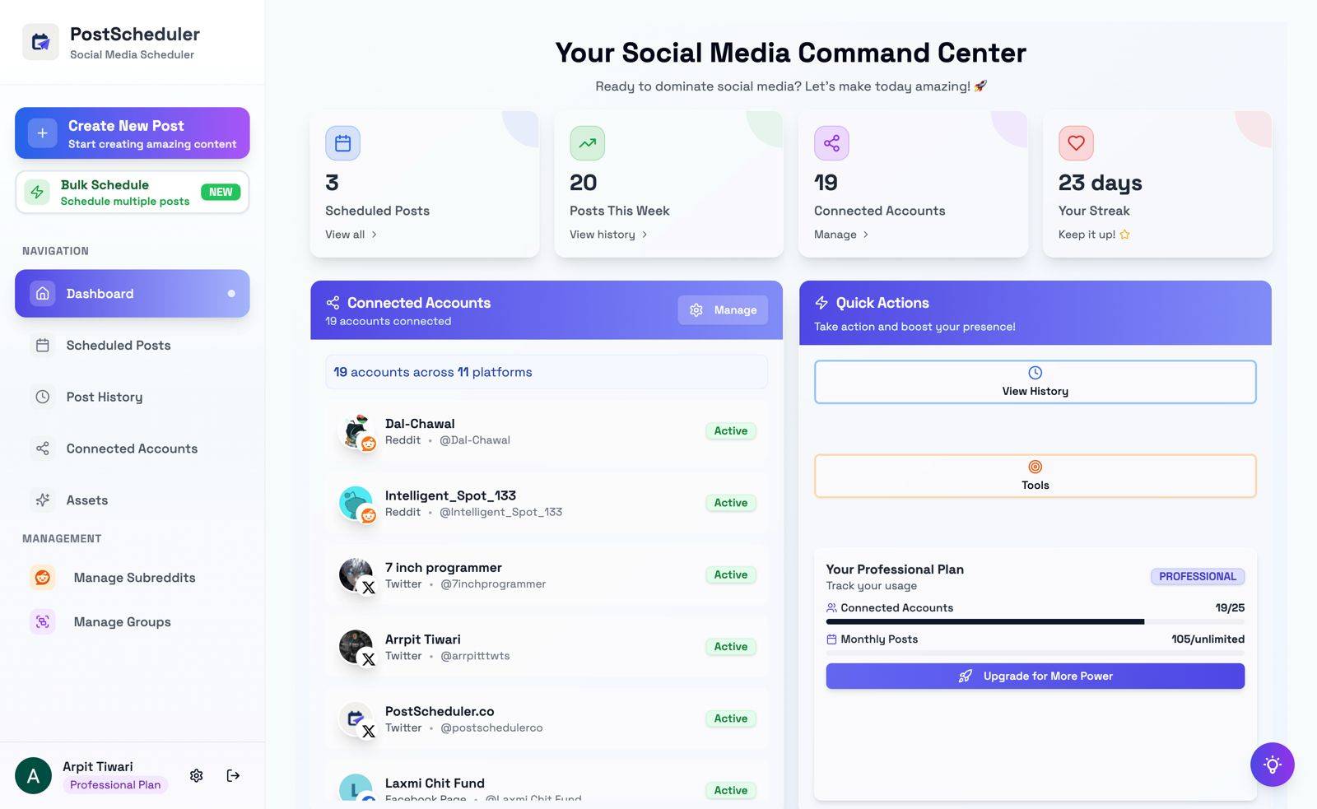
Task: Click the Reddit icon next to Manage Subreddits
Action: coord(43,578)
